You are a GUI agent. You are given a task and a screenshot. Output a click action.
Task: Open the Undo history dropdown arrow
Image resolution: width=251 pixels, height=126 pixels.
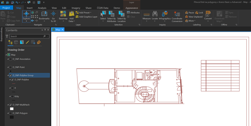[x=19, y=2]
